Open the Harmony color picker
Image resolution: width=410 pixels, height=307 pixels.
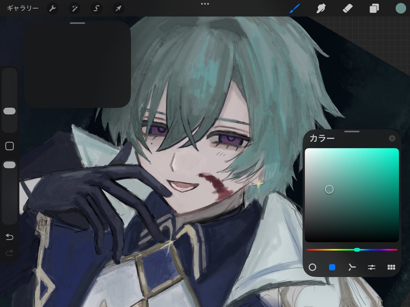click(352, 267)
